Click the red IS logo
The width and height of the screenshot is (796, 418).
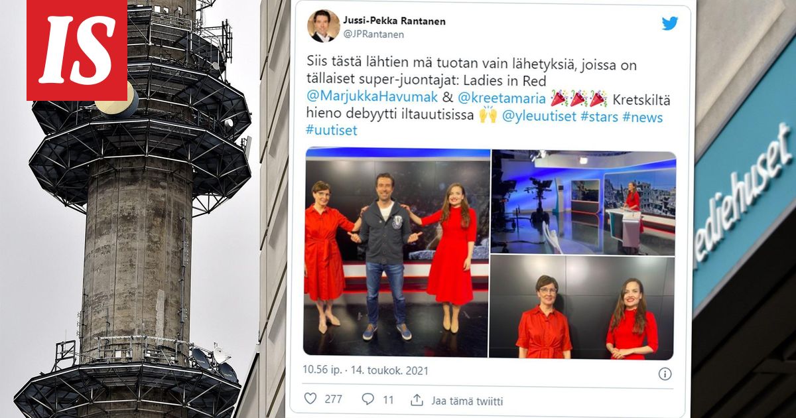[x=77, y=50]
